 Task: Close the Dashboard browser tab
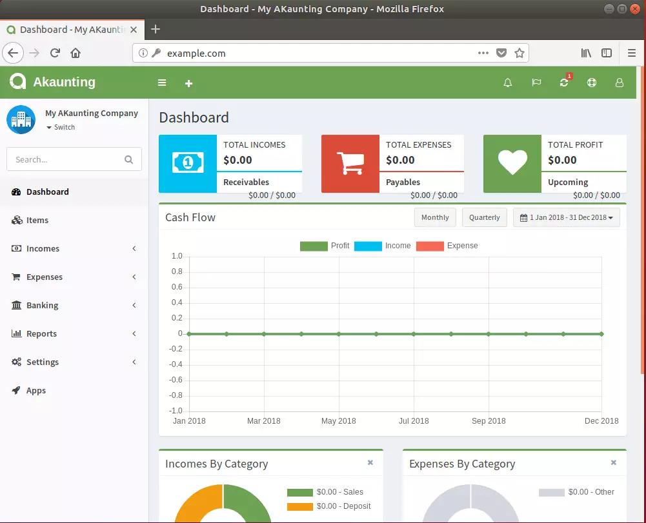[x=134, y=30]
